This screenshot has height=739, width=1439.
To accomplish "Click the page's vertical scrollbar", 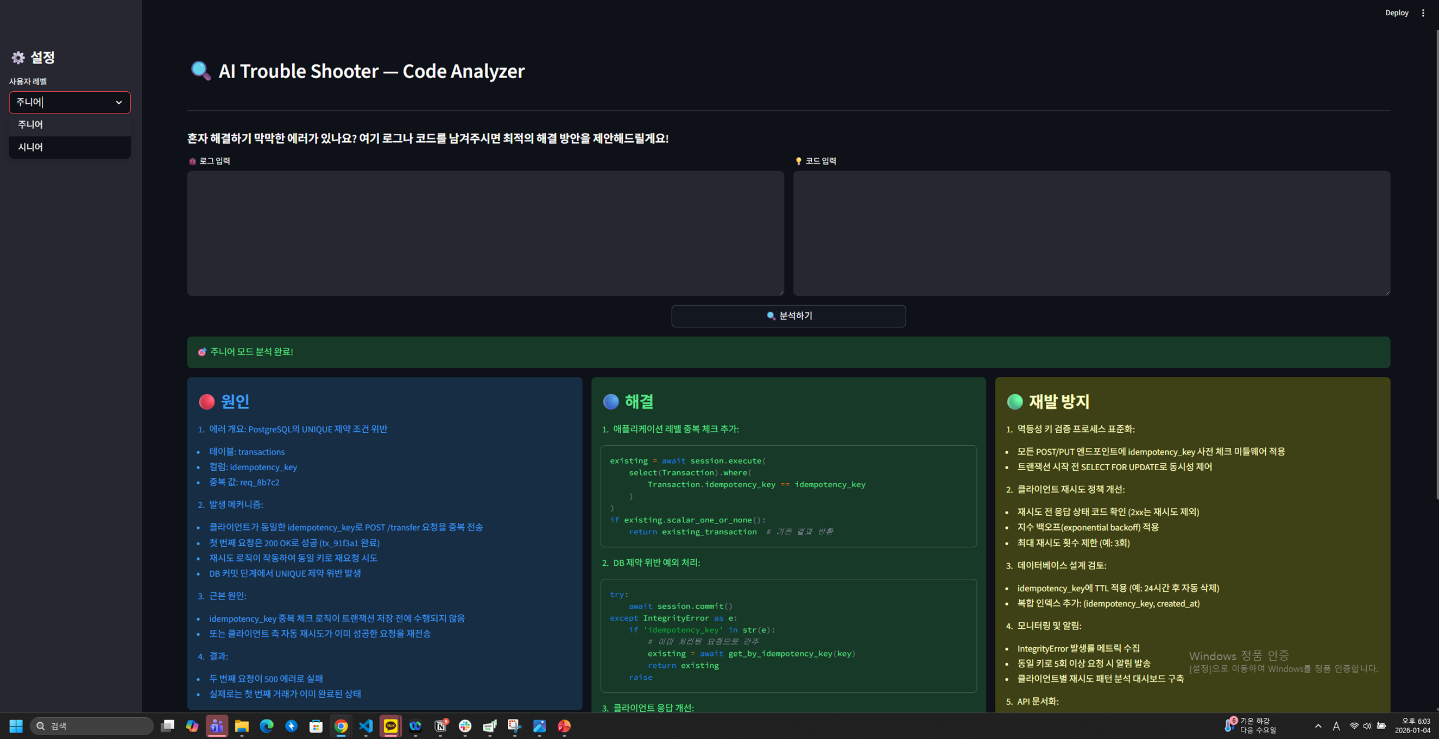I will tap(1436, 262).
